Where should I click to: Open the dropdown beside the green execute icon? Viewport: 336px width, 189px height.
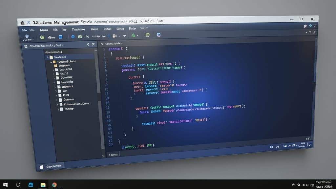(x=137, y=35)
